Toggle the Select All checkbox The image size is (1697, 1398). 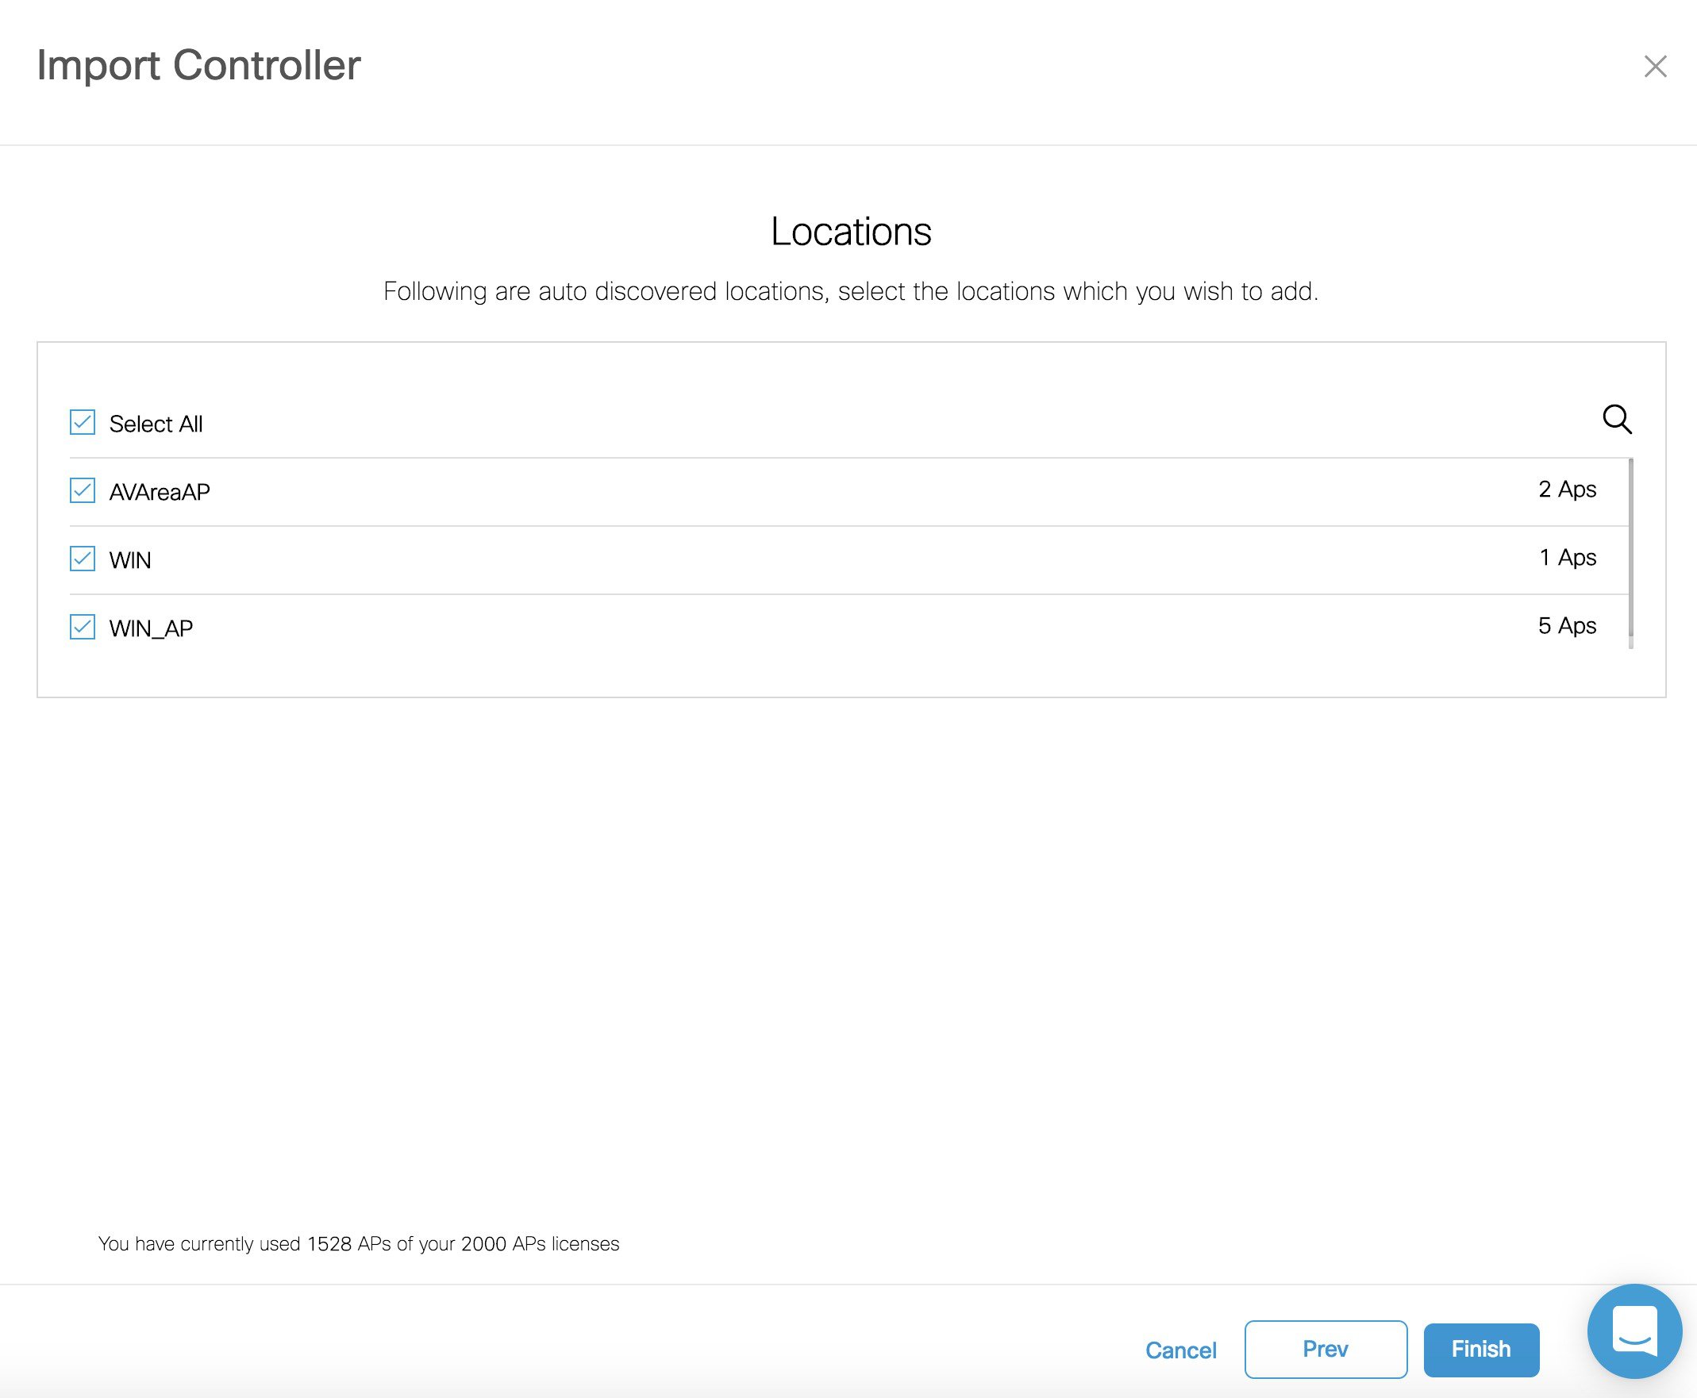click(x=83, y=422)
